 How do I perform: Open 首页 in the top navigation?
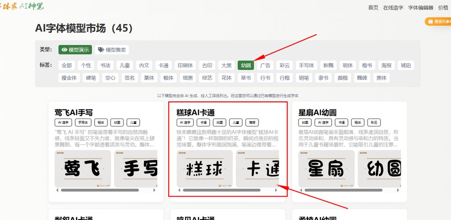coord(373,8)
